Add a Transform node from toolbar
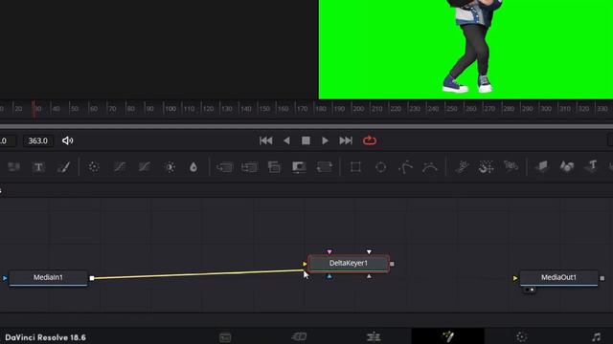 pos(324,167)
